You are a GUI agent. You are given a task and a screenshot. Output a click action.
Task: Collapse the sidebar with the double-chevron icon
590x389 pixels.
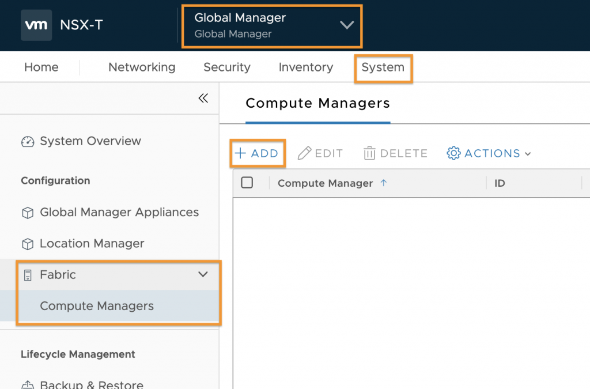pyautogui.click(x=203, y=98)
